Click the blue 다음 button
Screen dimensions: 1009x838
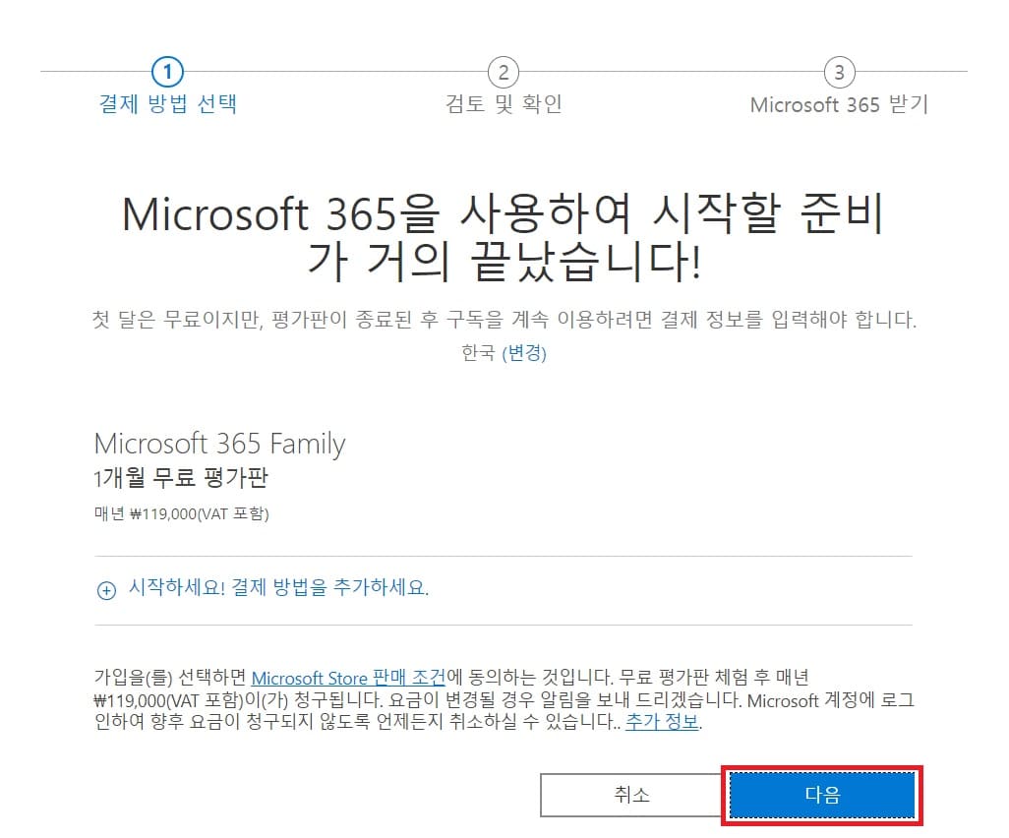click(x=822, y=795)
